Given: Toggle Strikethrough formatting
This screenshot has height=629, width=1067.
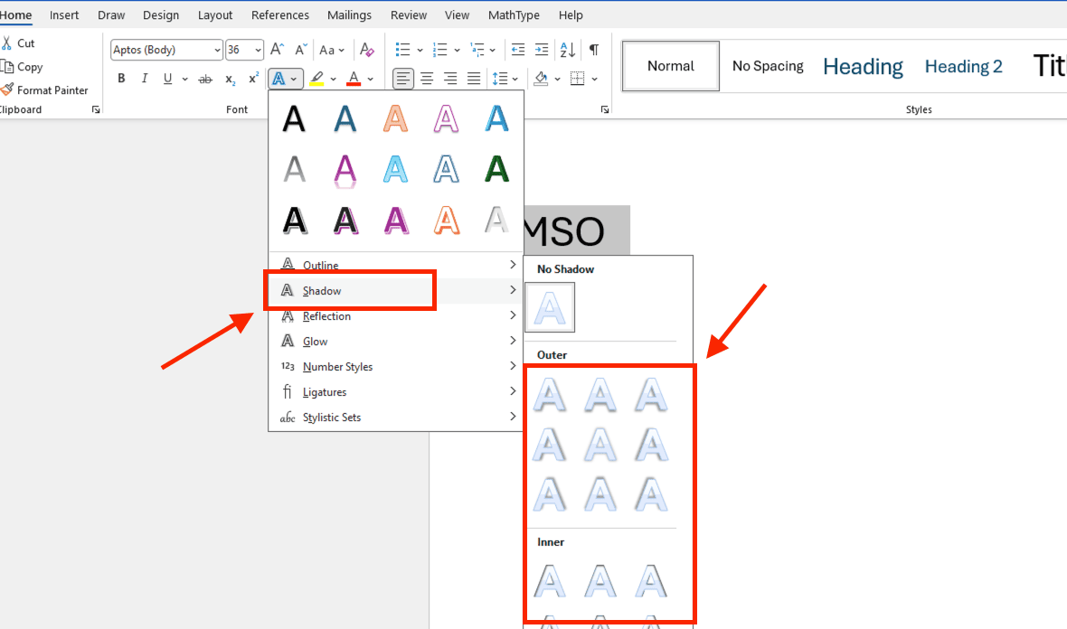Looking at the screenshot, I should click(205, 79).
